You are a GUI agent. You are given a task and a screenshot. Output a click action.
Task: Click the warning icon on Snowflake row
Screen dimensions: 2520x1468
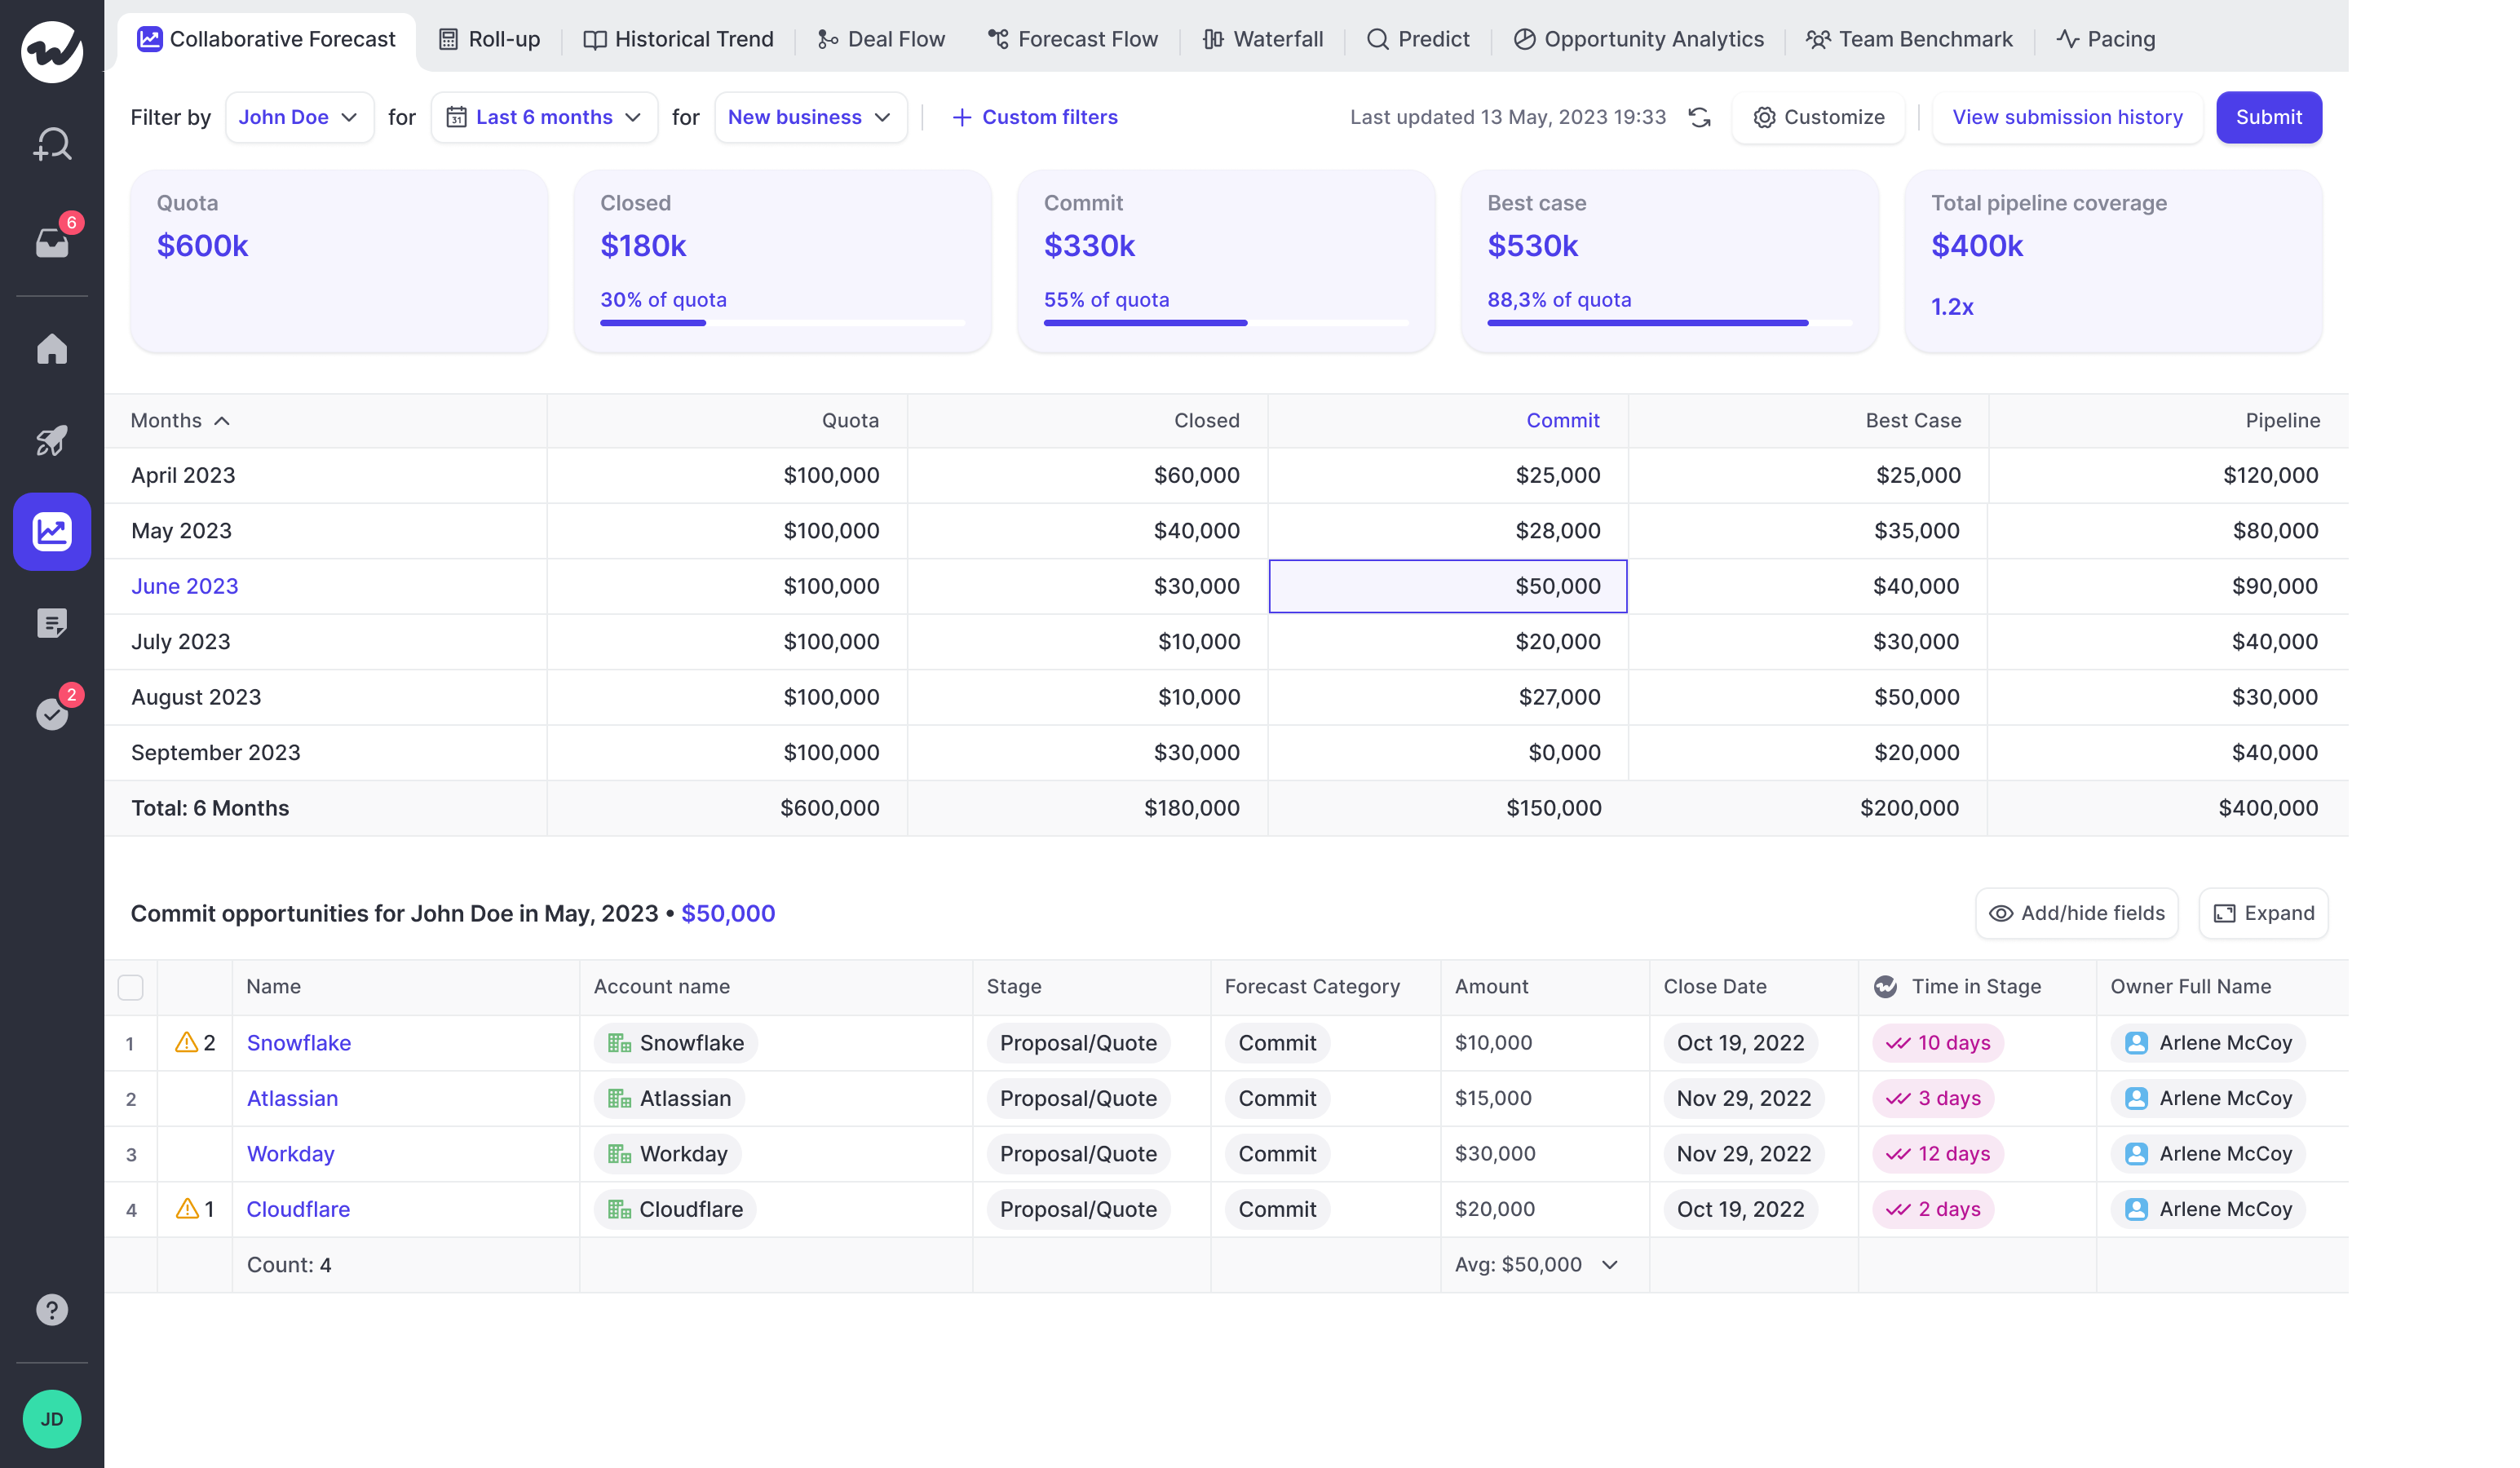click(x=186, y=1042)
